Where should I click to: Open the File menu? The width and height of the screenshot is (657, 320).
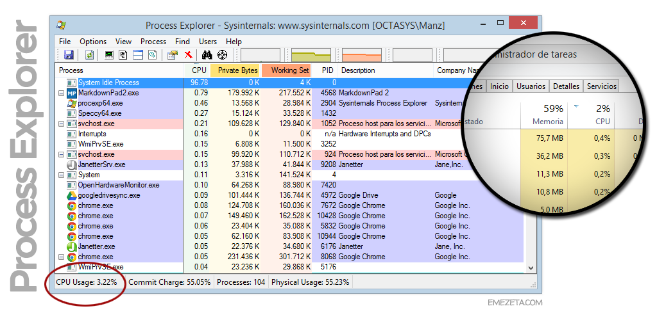tap(65, 42)
